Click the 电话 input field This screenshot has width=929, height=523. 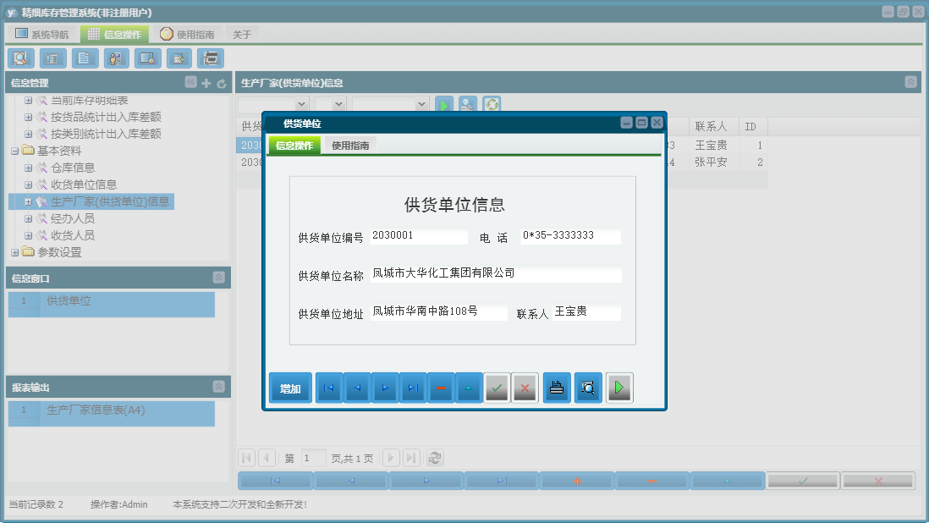[x=570, y=236]
